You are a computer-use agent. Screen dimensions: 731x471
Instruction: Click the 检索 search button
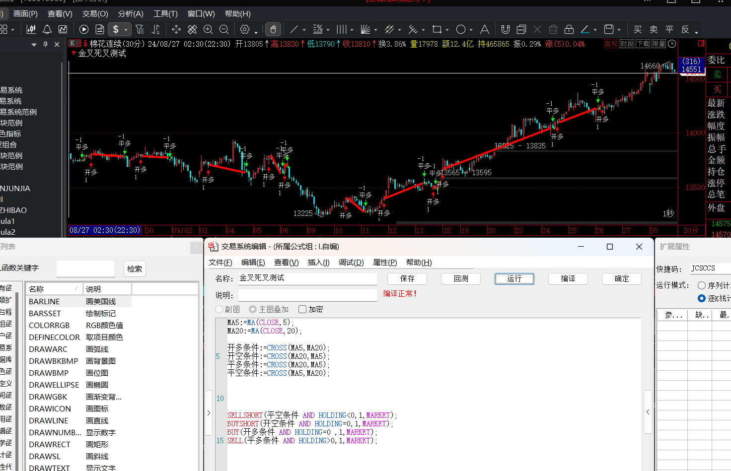tap(135, 269)
